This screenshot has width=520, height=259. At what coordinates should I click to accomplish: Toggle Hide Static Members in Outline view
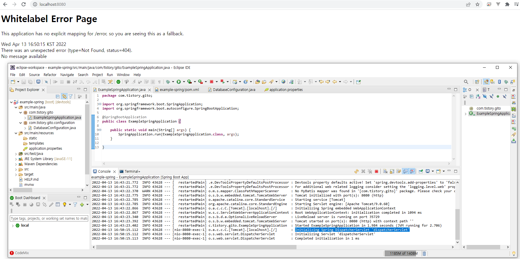pos(492,97)
